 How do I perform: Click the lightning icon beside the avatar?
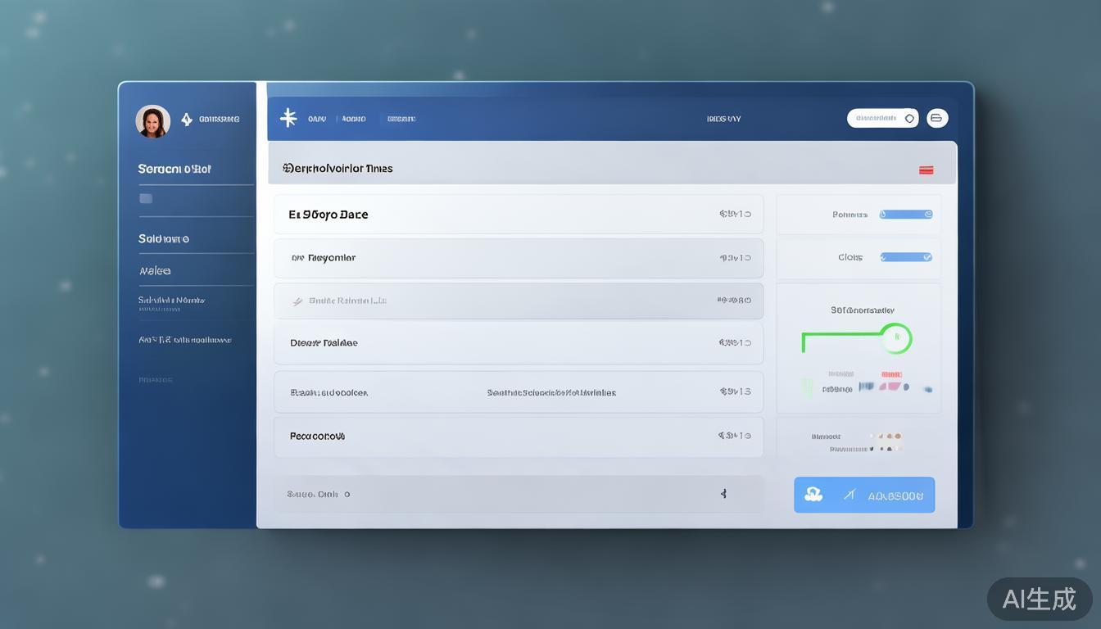[187, 120]
